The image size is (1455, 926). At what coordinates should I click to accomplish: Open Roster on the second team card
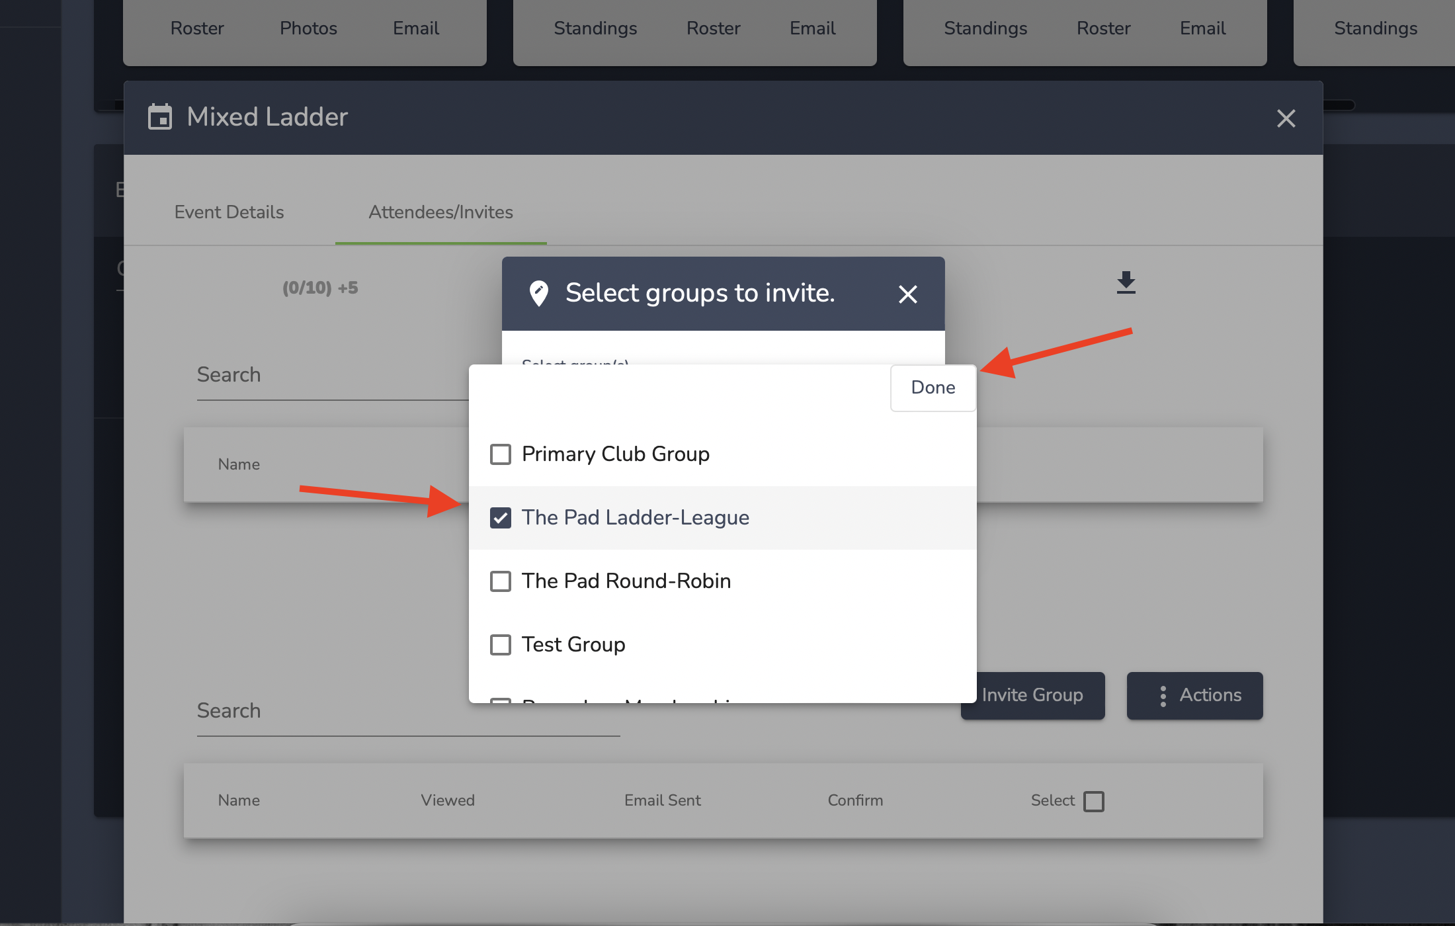713,28
